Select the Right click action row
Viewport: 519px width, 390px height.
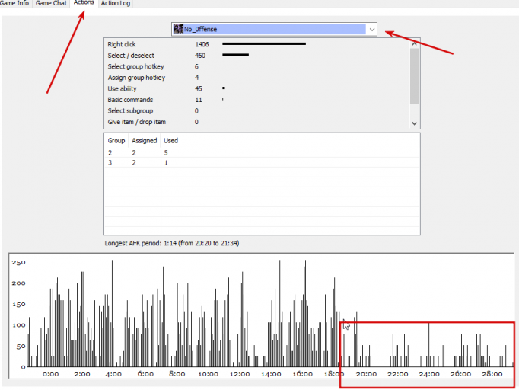pos(257,44)
